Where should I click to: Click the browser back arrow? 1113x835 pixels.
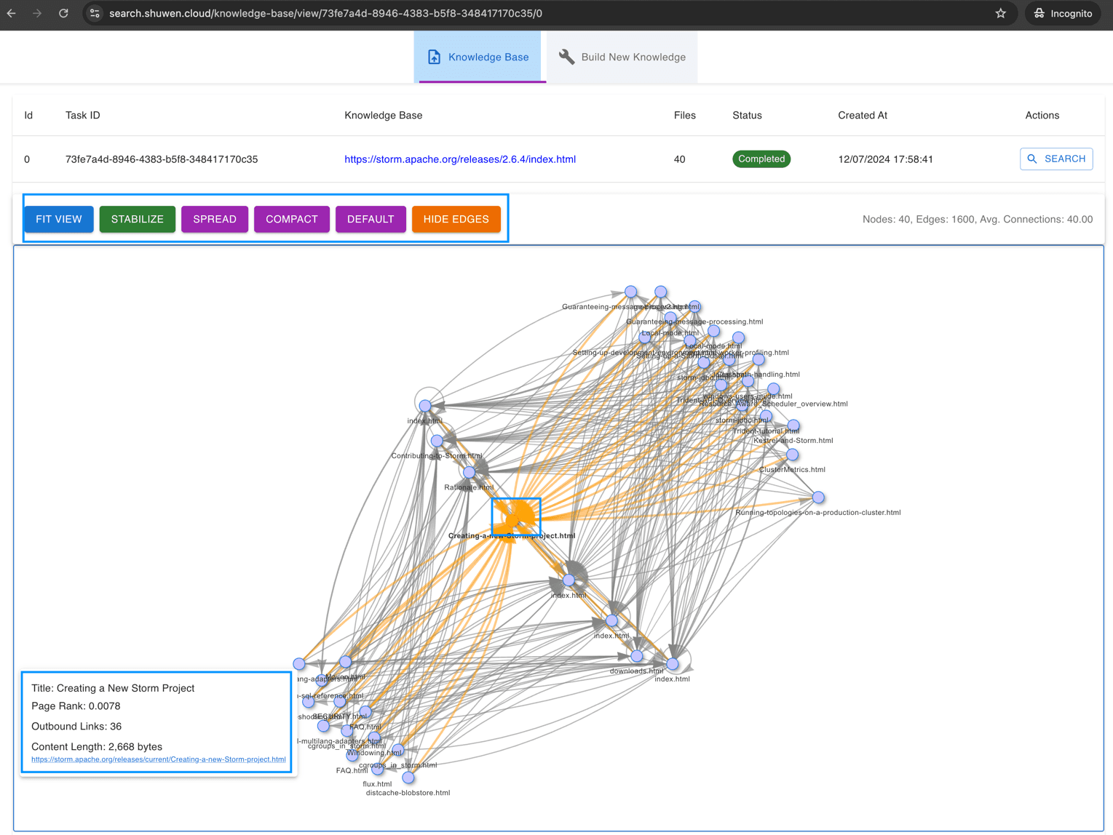click(x=12, y=13)
